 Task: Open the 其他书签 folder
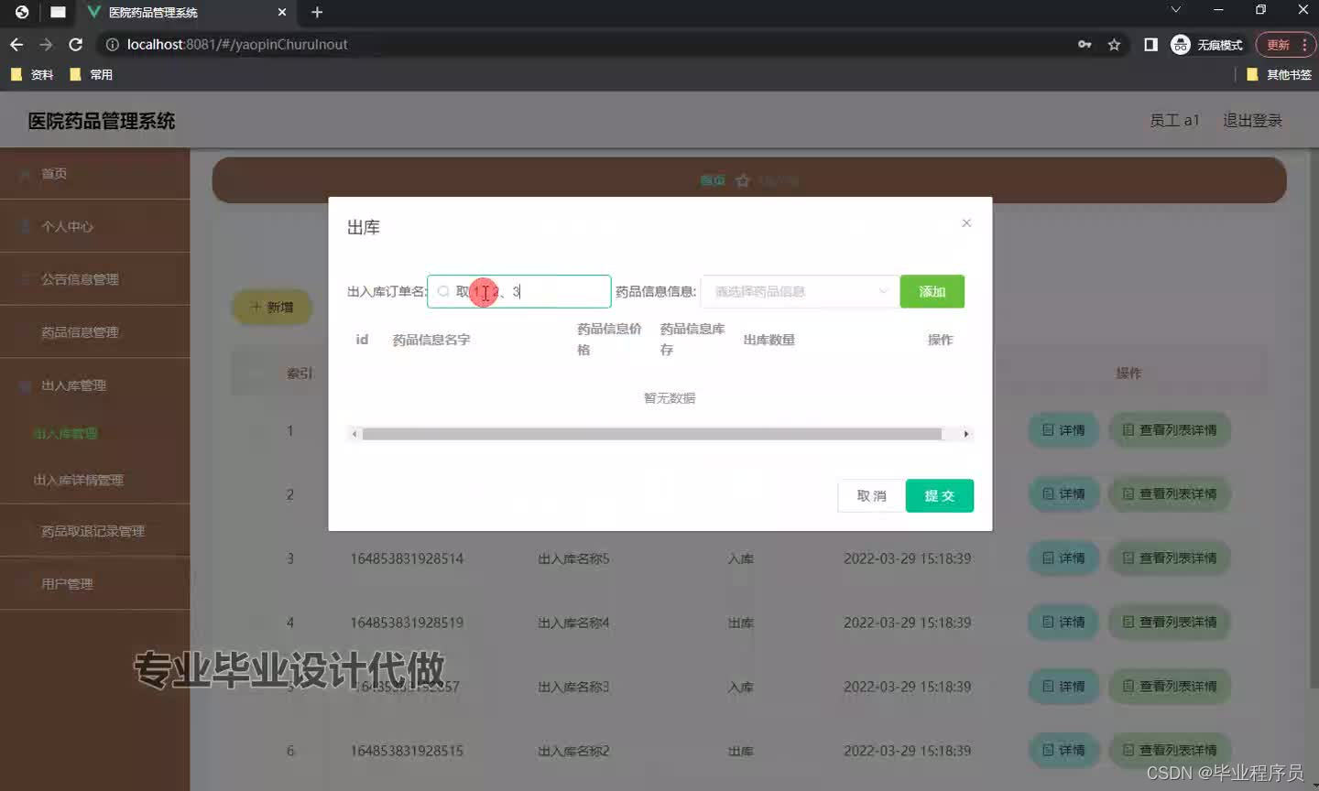[1280, 75]
